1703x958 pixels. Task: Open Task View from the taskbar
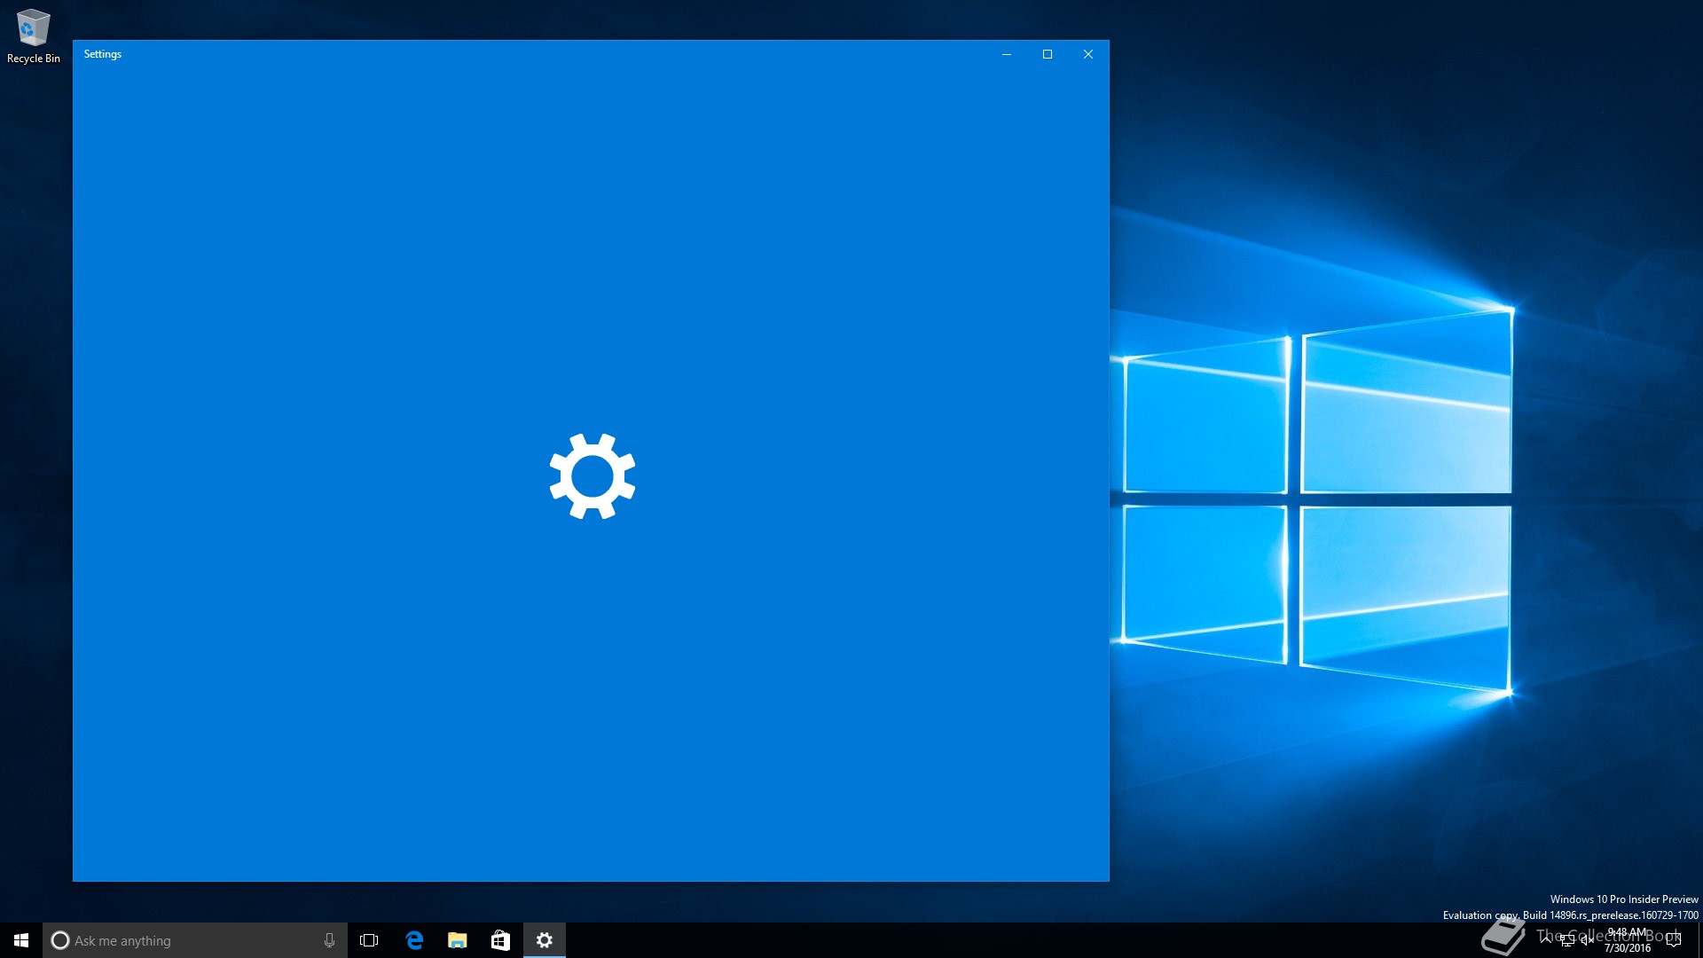pos(369,940)
